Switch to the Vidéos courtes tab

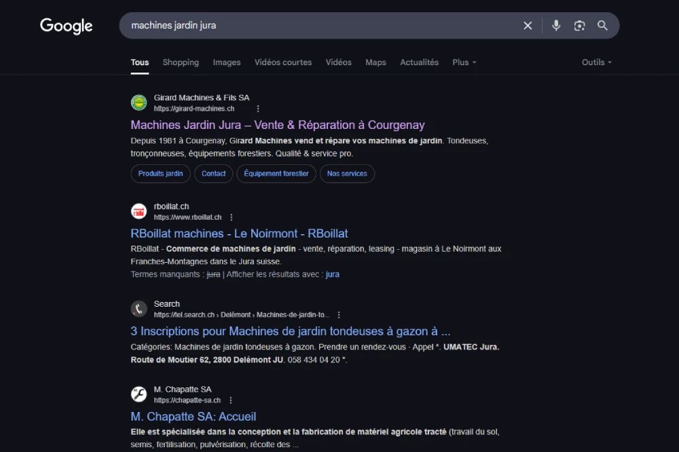[282, 62]
